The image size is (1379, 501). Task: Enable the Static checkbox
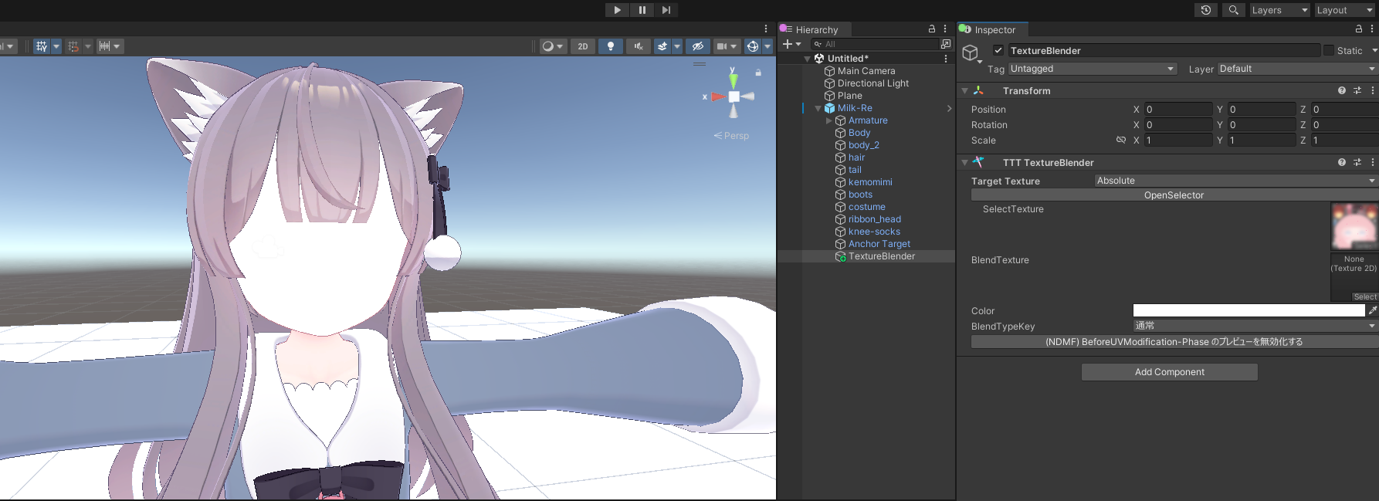[x=1329, y=50]
